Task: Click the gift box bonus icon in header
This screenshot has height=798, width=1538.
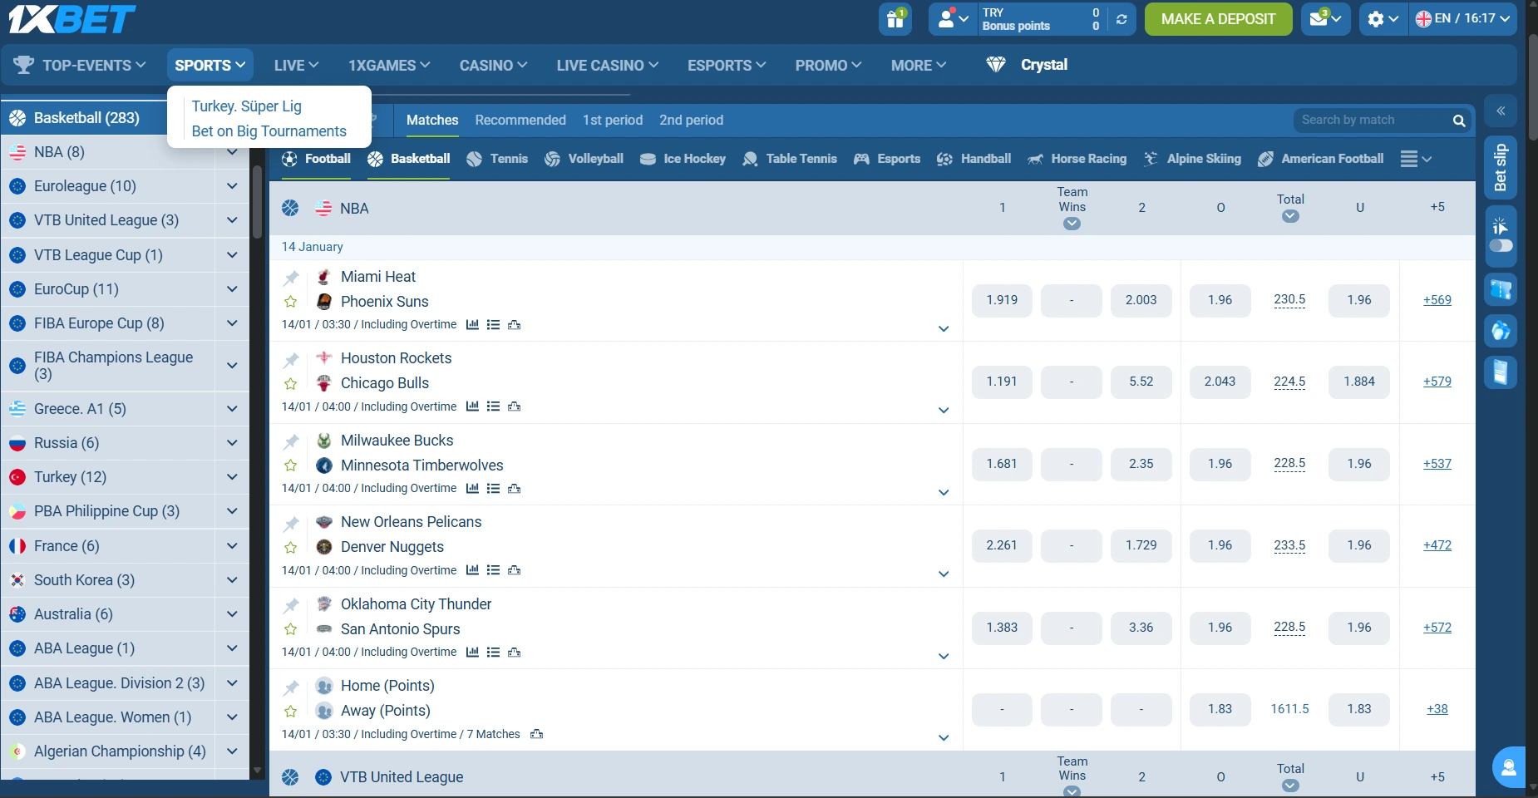Action: [895, 18]
